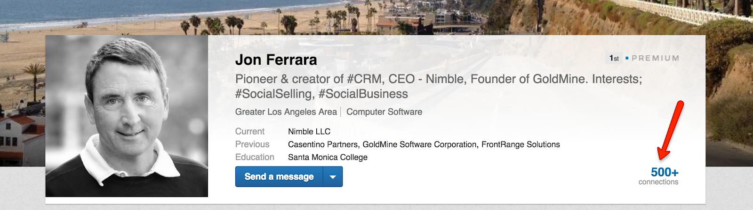Visit the Casentino Partners company link
The height and width of the screenshot is (210, 753).
323,144
